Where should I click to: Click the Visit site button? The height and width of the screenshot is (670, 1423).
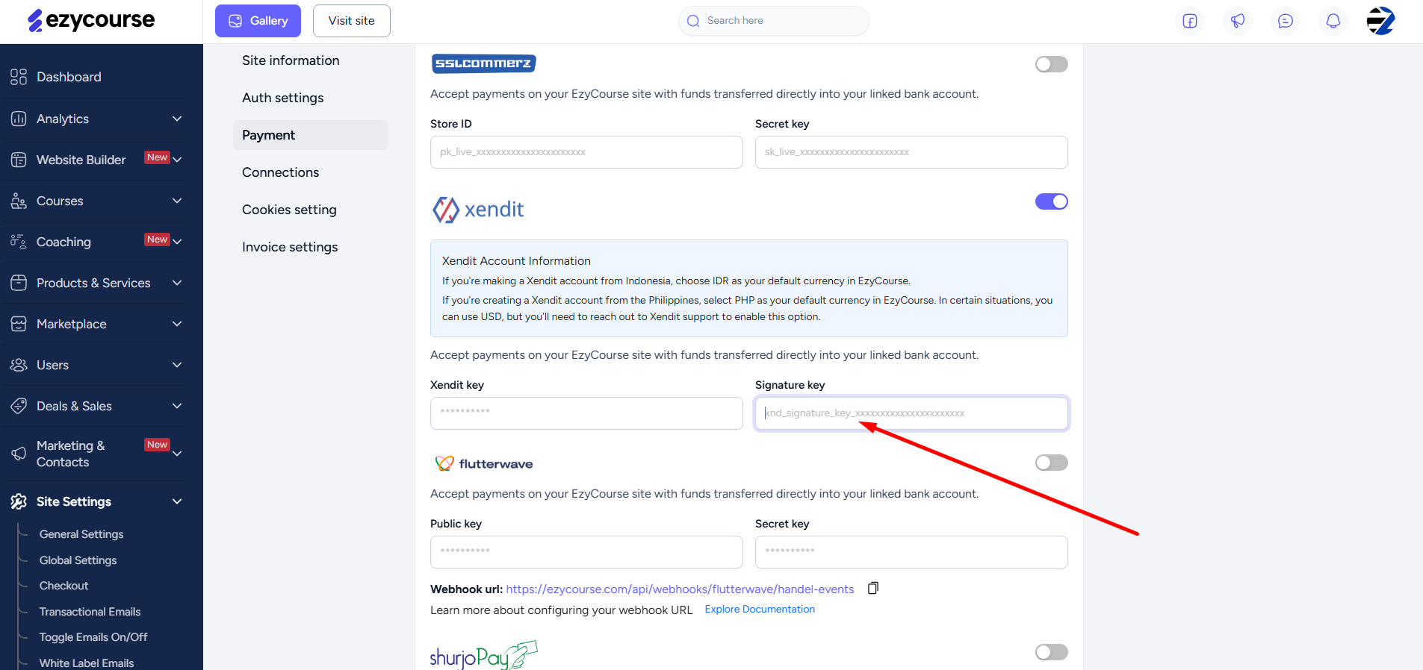coord(352,21)
